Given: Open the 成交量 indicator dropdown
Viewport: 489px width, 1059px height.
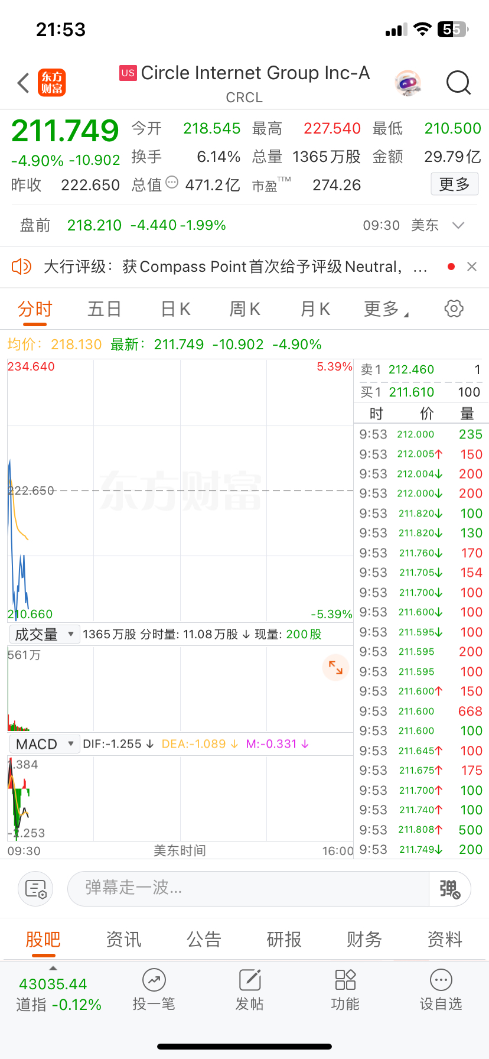Looking at the screenshot, I should tap(44, 634).
